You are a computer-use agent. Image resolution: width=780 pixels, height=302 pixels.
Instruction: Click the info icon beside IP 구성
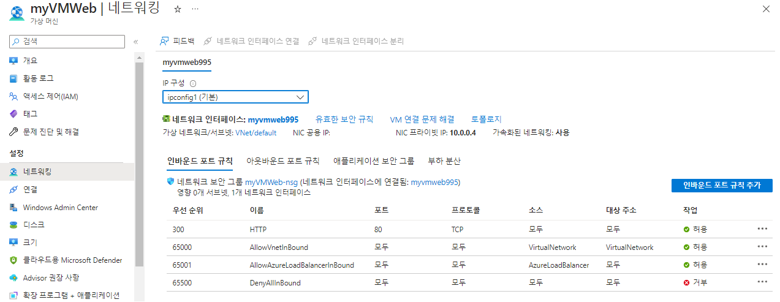point(192,84)
